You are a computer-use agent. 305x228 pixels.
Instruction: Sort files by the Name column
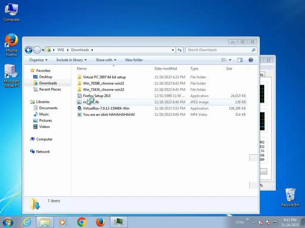pyautogui.click(x=114, y=69)
